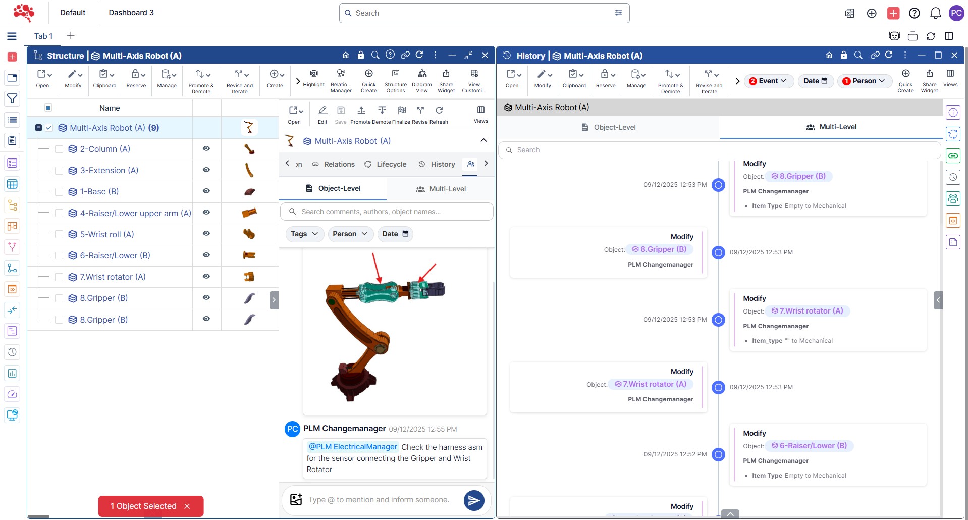Open the notifications bell
The width and height of the screenshot is (968, 520).
click(x=935, y=13)
